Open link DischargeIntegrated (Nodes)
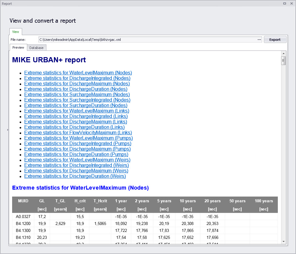The height and width of the screenshot is (254, 296). [x=77, y=78]
